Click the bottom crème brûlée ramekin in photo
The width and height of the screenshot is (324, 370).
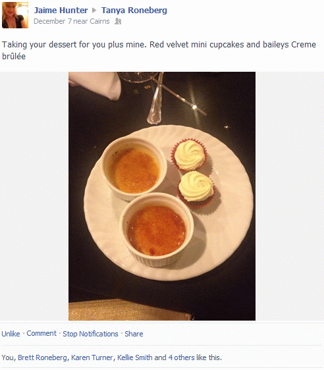pyautogui.click(x=157, y=229)
